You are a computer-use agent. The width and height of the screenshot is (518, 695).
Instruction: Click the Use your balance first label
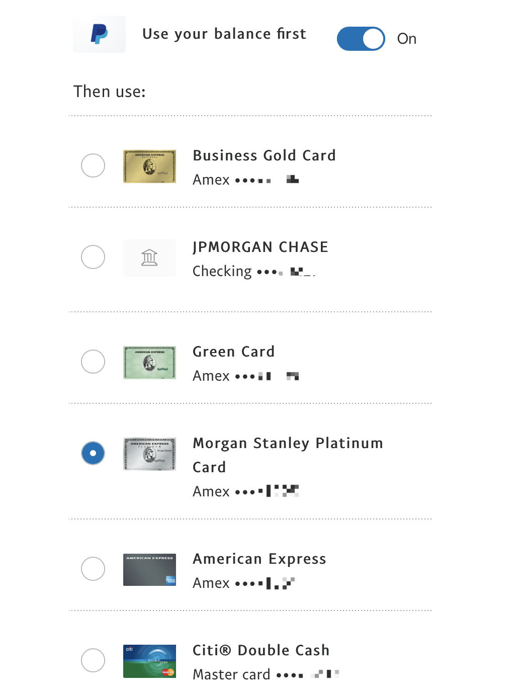(224, 34)
